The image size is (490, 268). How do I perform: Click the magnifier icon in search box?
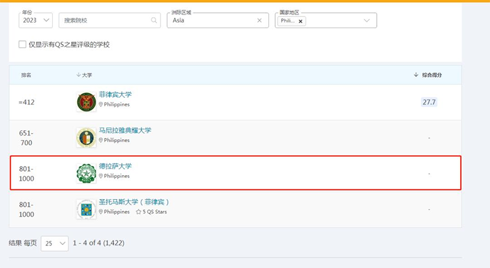pyautogui.click(x=154, y=20)
